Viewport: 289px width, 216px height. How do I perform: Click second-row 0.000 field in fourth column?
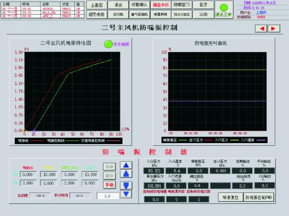tap(90, 183)
